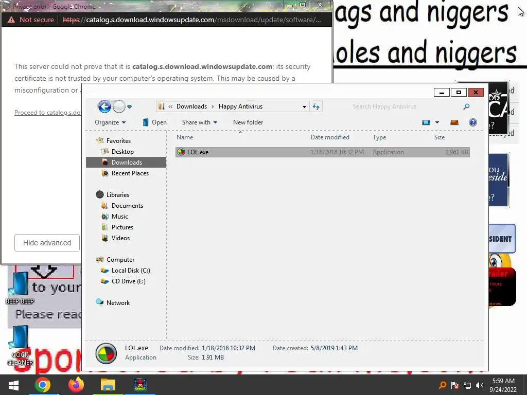
Task: Toggle the preview pane icon
Action: (x=454, y=122)
